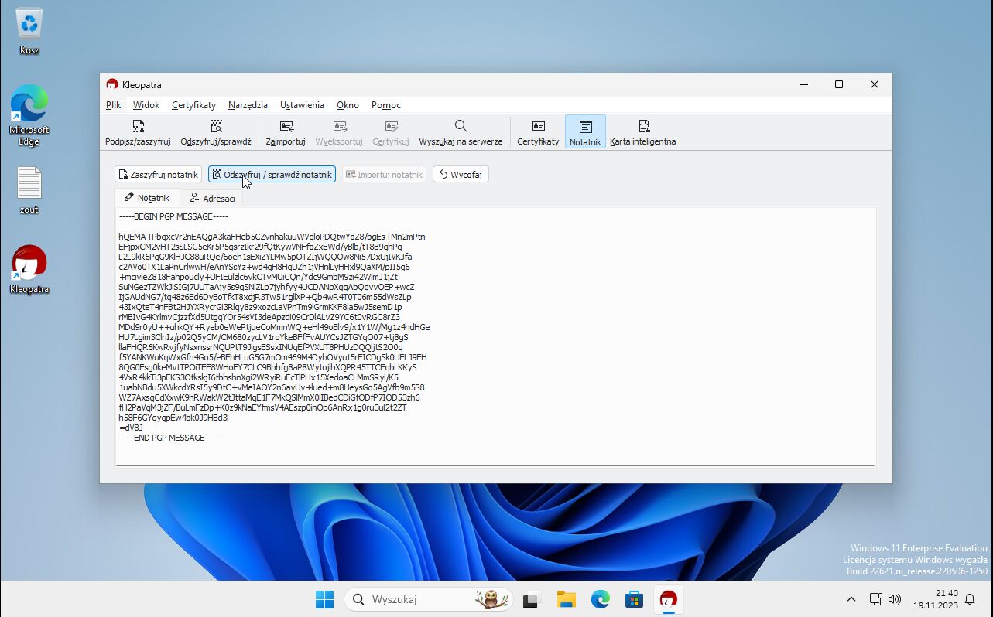The width and height of the screenshot is (993, 617).
Task: Expand the Narzędzia menu
Action: (x=248, y=105)
